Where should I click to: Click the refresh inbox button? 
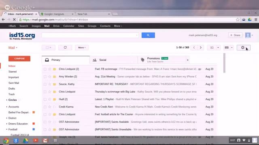tap(65, 48)
